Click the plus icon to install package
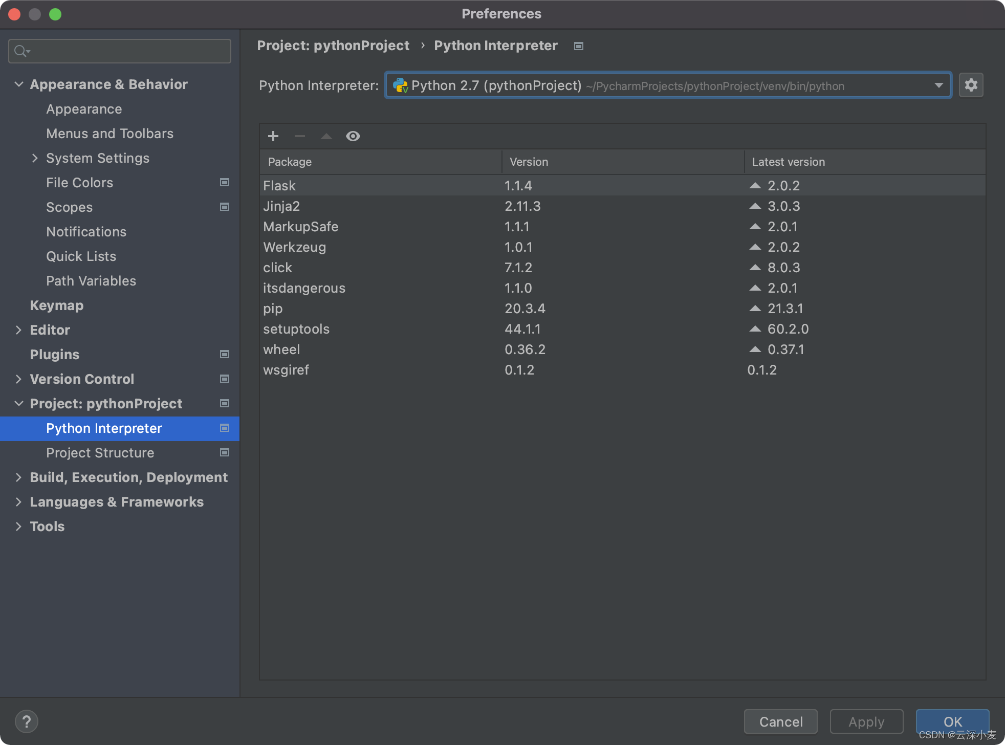This screenshot has width=1005, height=745. pos(273,136)
